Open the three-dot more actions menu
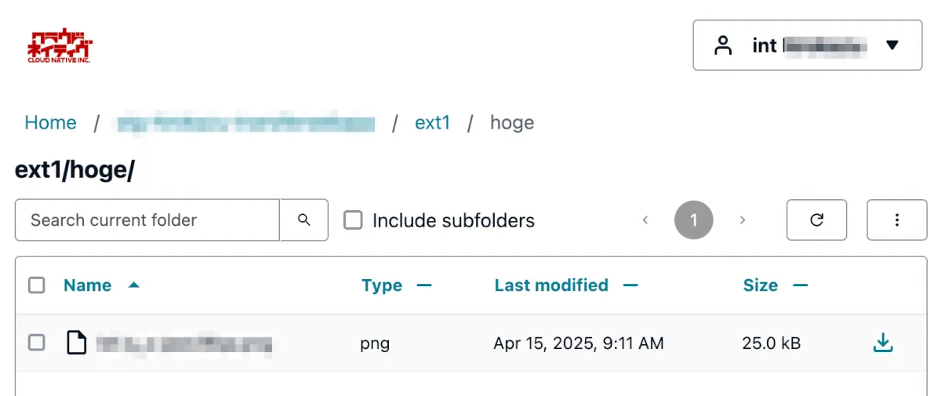Viewport: 941px width, 396px height. coord(897,220)
